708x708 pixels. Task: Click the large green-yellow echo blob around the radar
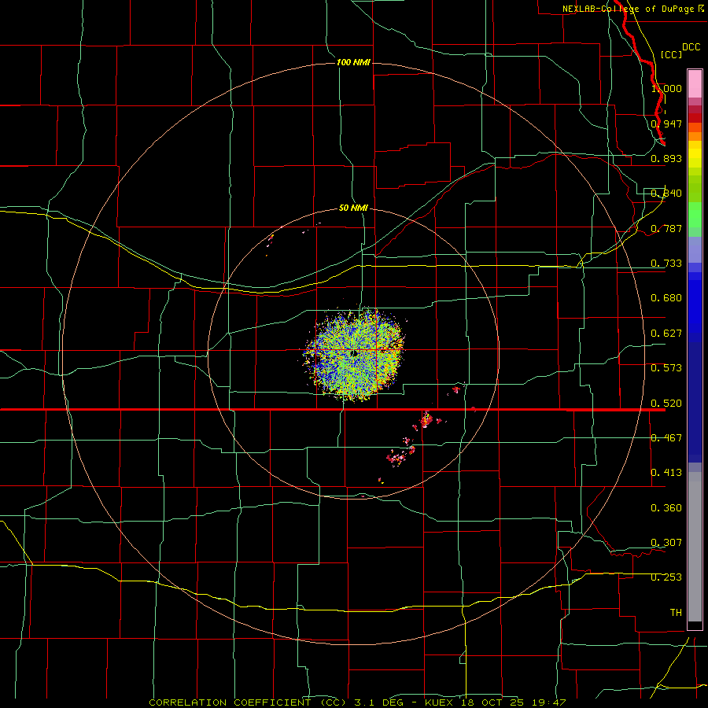pyautogui.click(x=355, y=355)
